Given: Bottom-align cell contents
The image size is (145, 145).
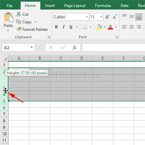Looking at the screenshot, I should point(139,17).
